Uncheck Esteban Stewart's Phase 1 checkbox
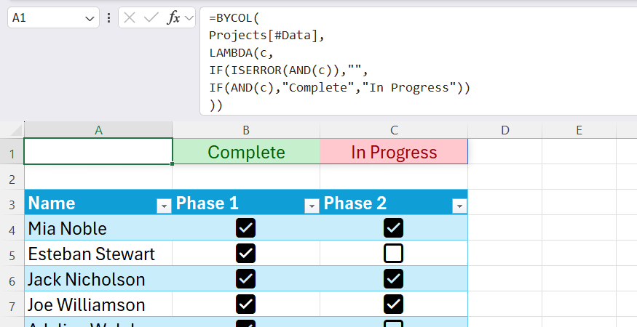Screen dimensions: 637x327 (246, 253)
